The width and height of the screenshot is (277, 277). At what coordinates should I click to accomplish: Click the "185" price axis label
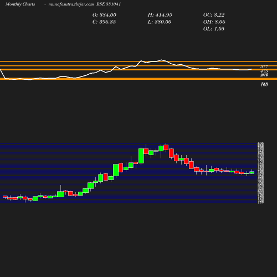pyautogui.click(x=264, y=84)
